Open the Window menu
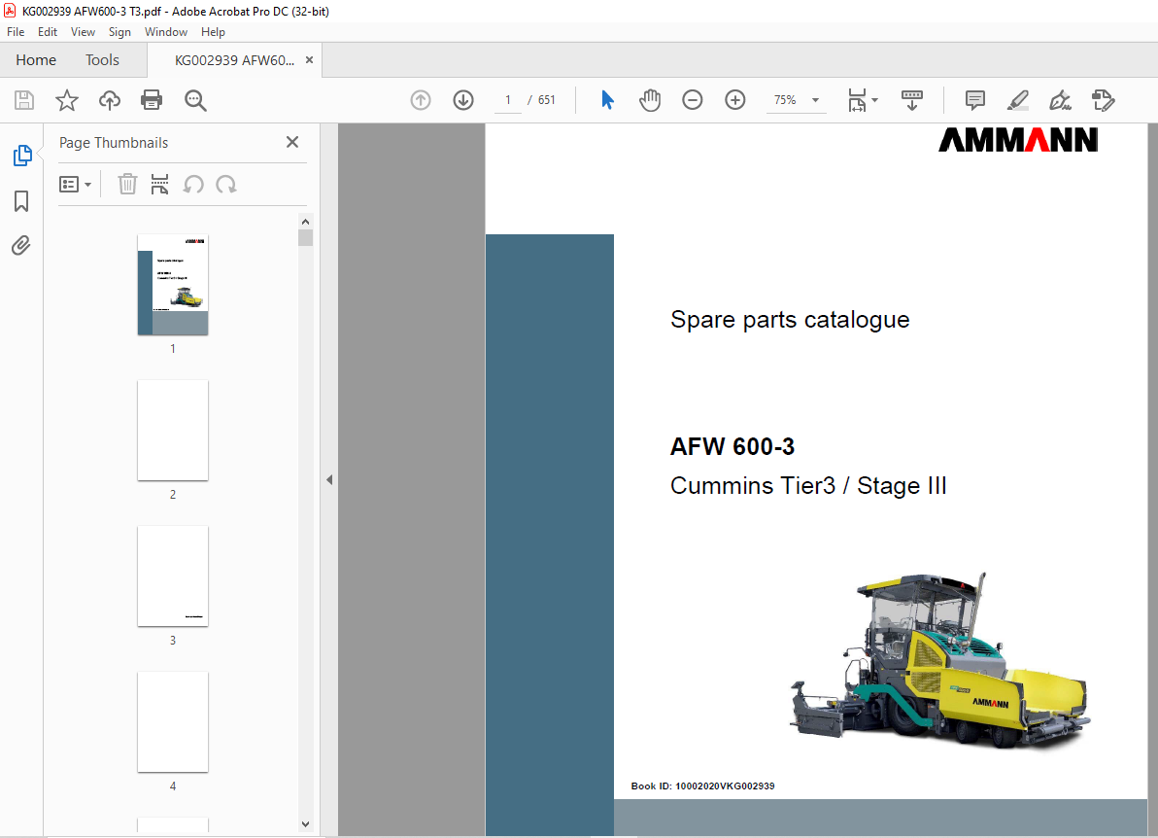Viewport: 1158px width, 838px height. click(x=165, y=32)
